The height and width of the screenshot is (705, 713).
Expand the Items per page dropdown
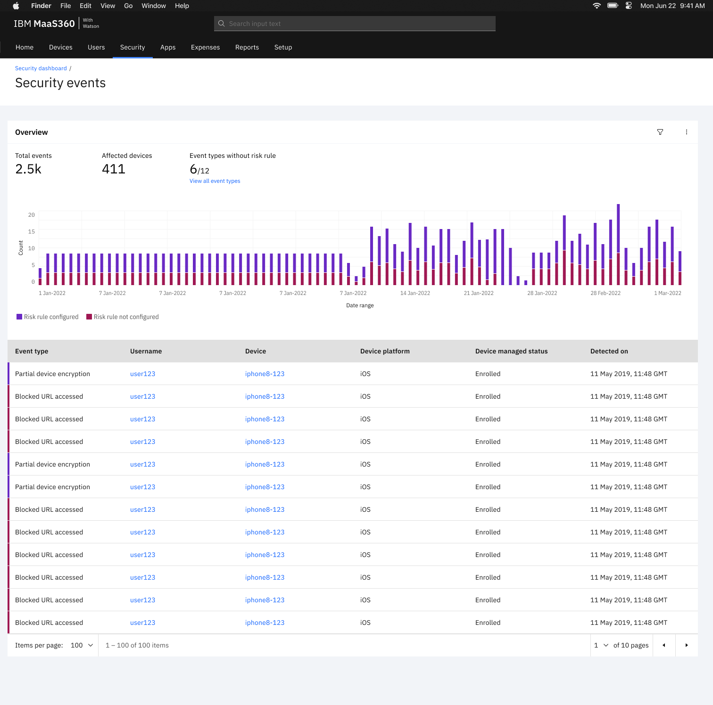coord(82,645)
